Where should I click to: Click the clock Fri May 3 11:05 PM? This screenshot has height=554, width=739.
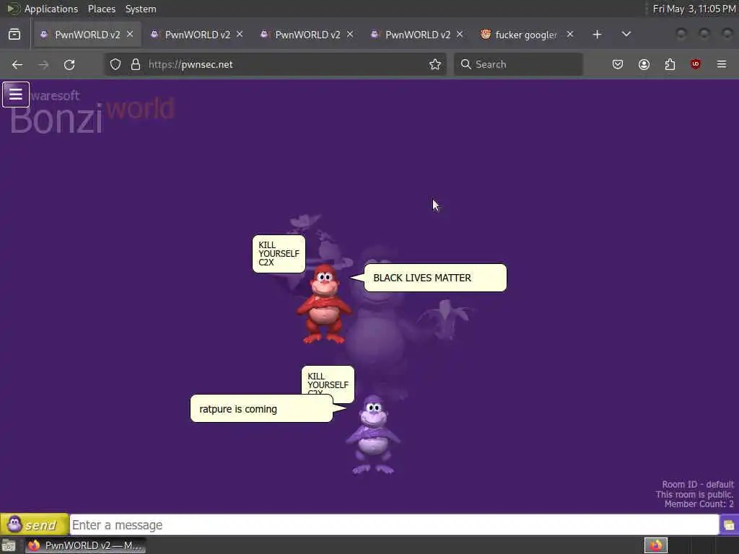pos(694,9)
